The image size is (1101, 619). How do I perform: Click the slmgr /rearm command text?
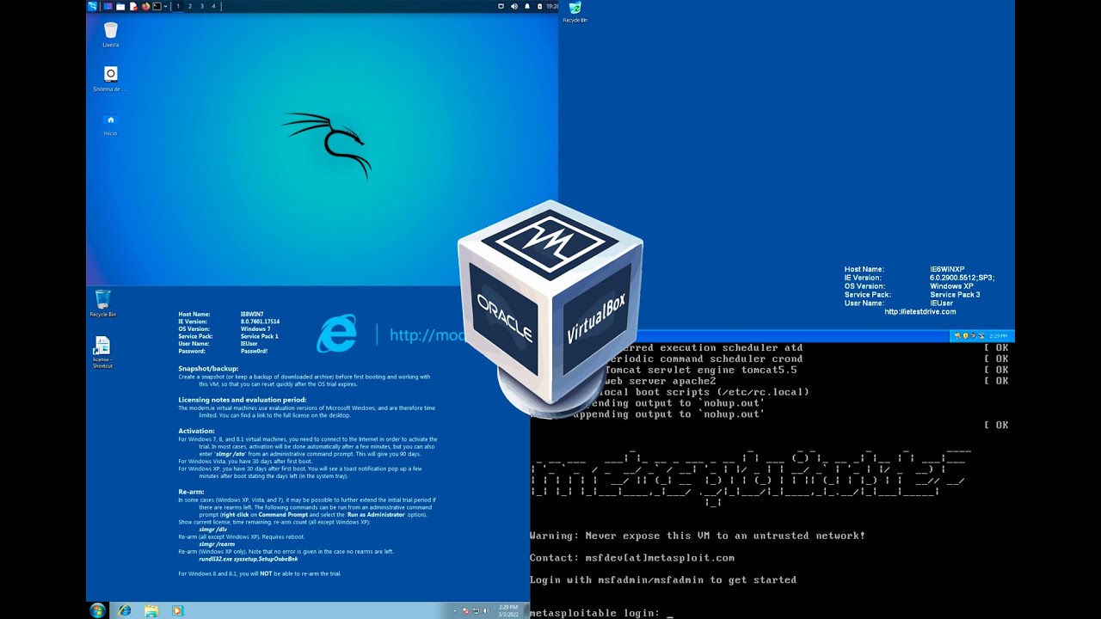click(x=217, y=544)
